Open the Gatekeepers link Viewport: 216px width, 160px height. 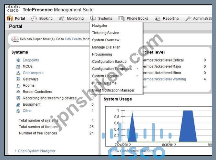tap(33, 73)
